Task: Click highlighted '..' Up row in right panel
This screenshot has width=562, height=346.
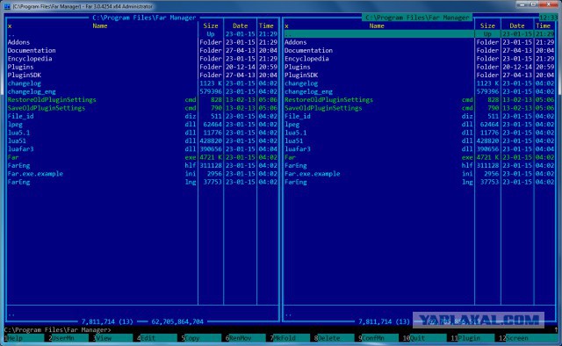Action: tap(420, 34)
